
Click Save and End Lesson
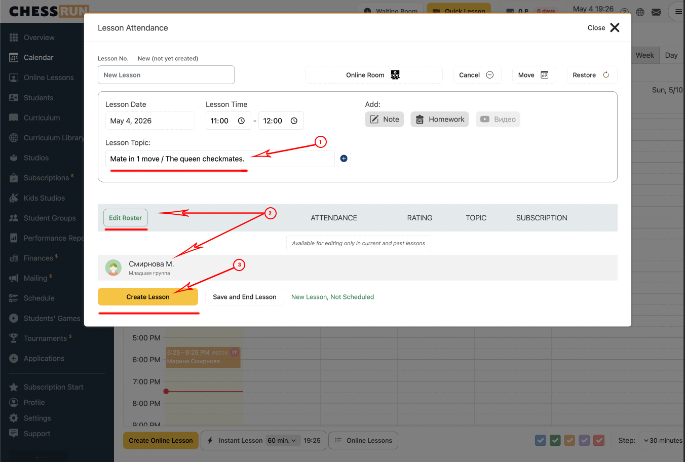(245, 297)
